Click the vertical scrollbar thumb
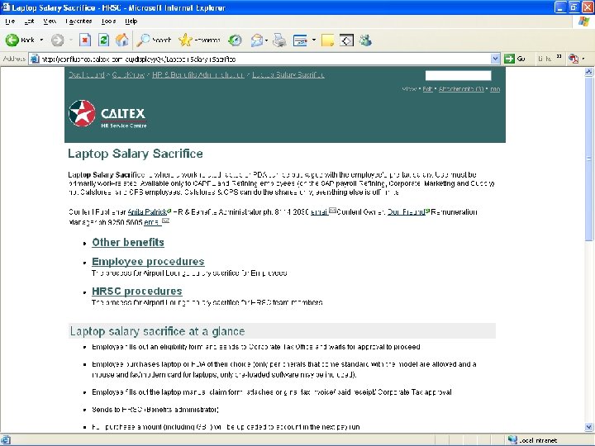Screen dimensions: 595x446 point(589,159)
